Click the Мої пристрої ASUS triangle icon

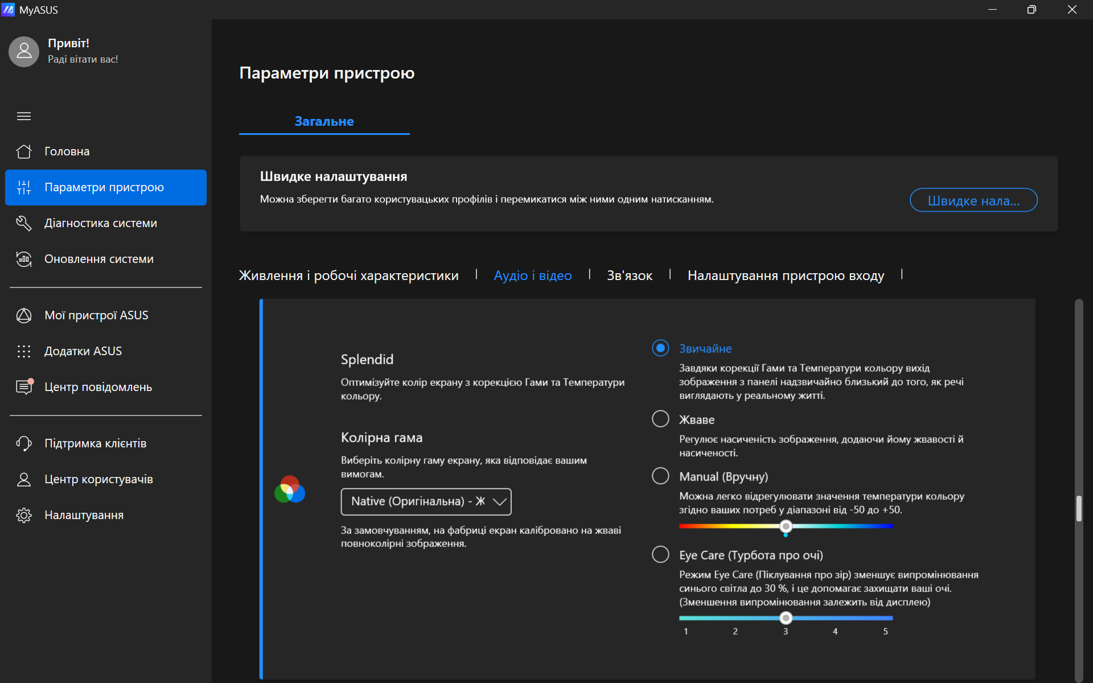click(x=24, y=315)
